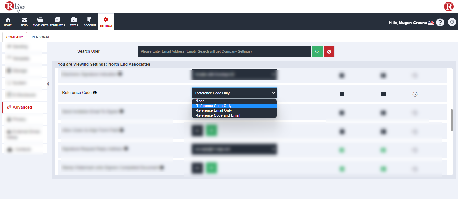Click the help question mark icon
Screen dimensions: 458x199
[x=440, y=22]
